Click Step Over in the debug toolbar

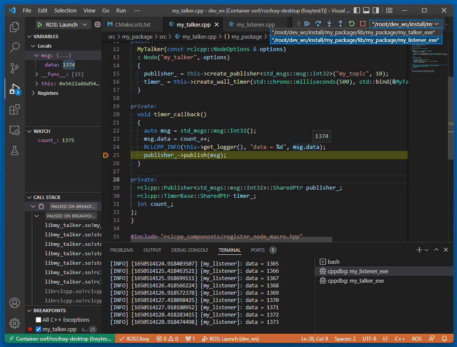click(317, 24)
